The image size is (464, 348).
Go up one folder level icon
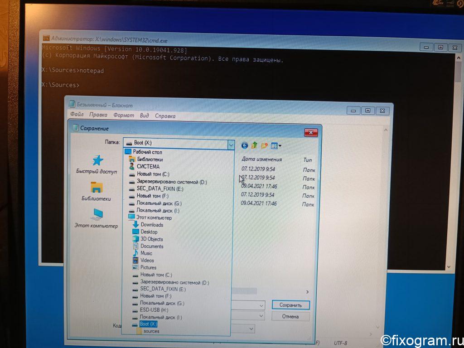[254, 145]
